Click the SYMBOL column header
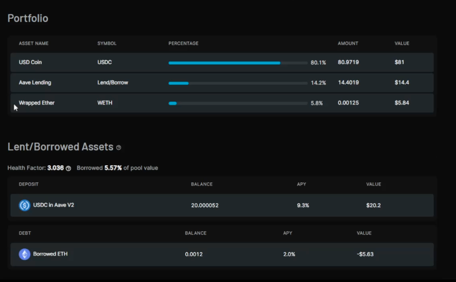The width and height of the screenshot is (456, 282). [107, 43]
